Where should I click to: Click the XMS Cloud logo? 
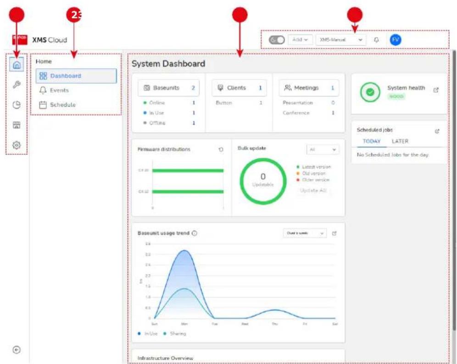pos(40,40)
